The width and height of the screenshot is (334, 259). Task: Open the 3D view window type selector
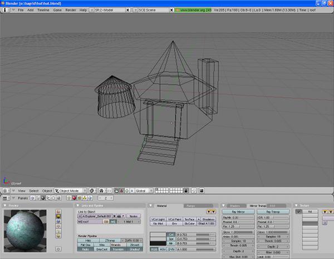[x=6, y=191]
